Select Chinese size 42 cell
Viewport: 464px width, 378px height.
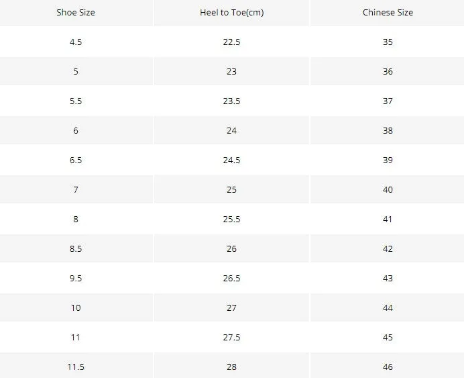coord(388,248)
